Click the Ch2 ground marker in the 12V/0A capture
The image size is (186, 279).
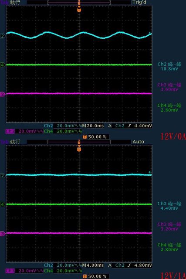[x=3, y=36]
